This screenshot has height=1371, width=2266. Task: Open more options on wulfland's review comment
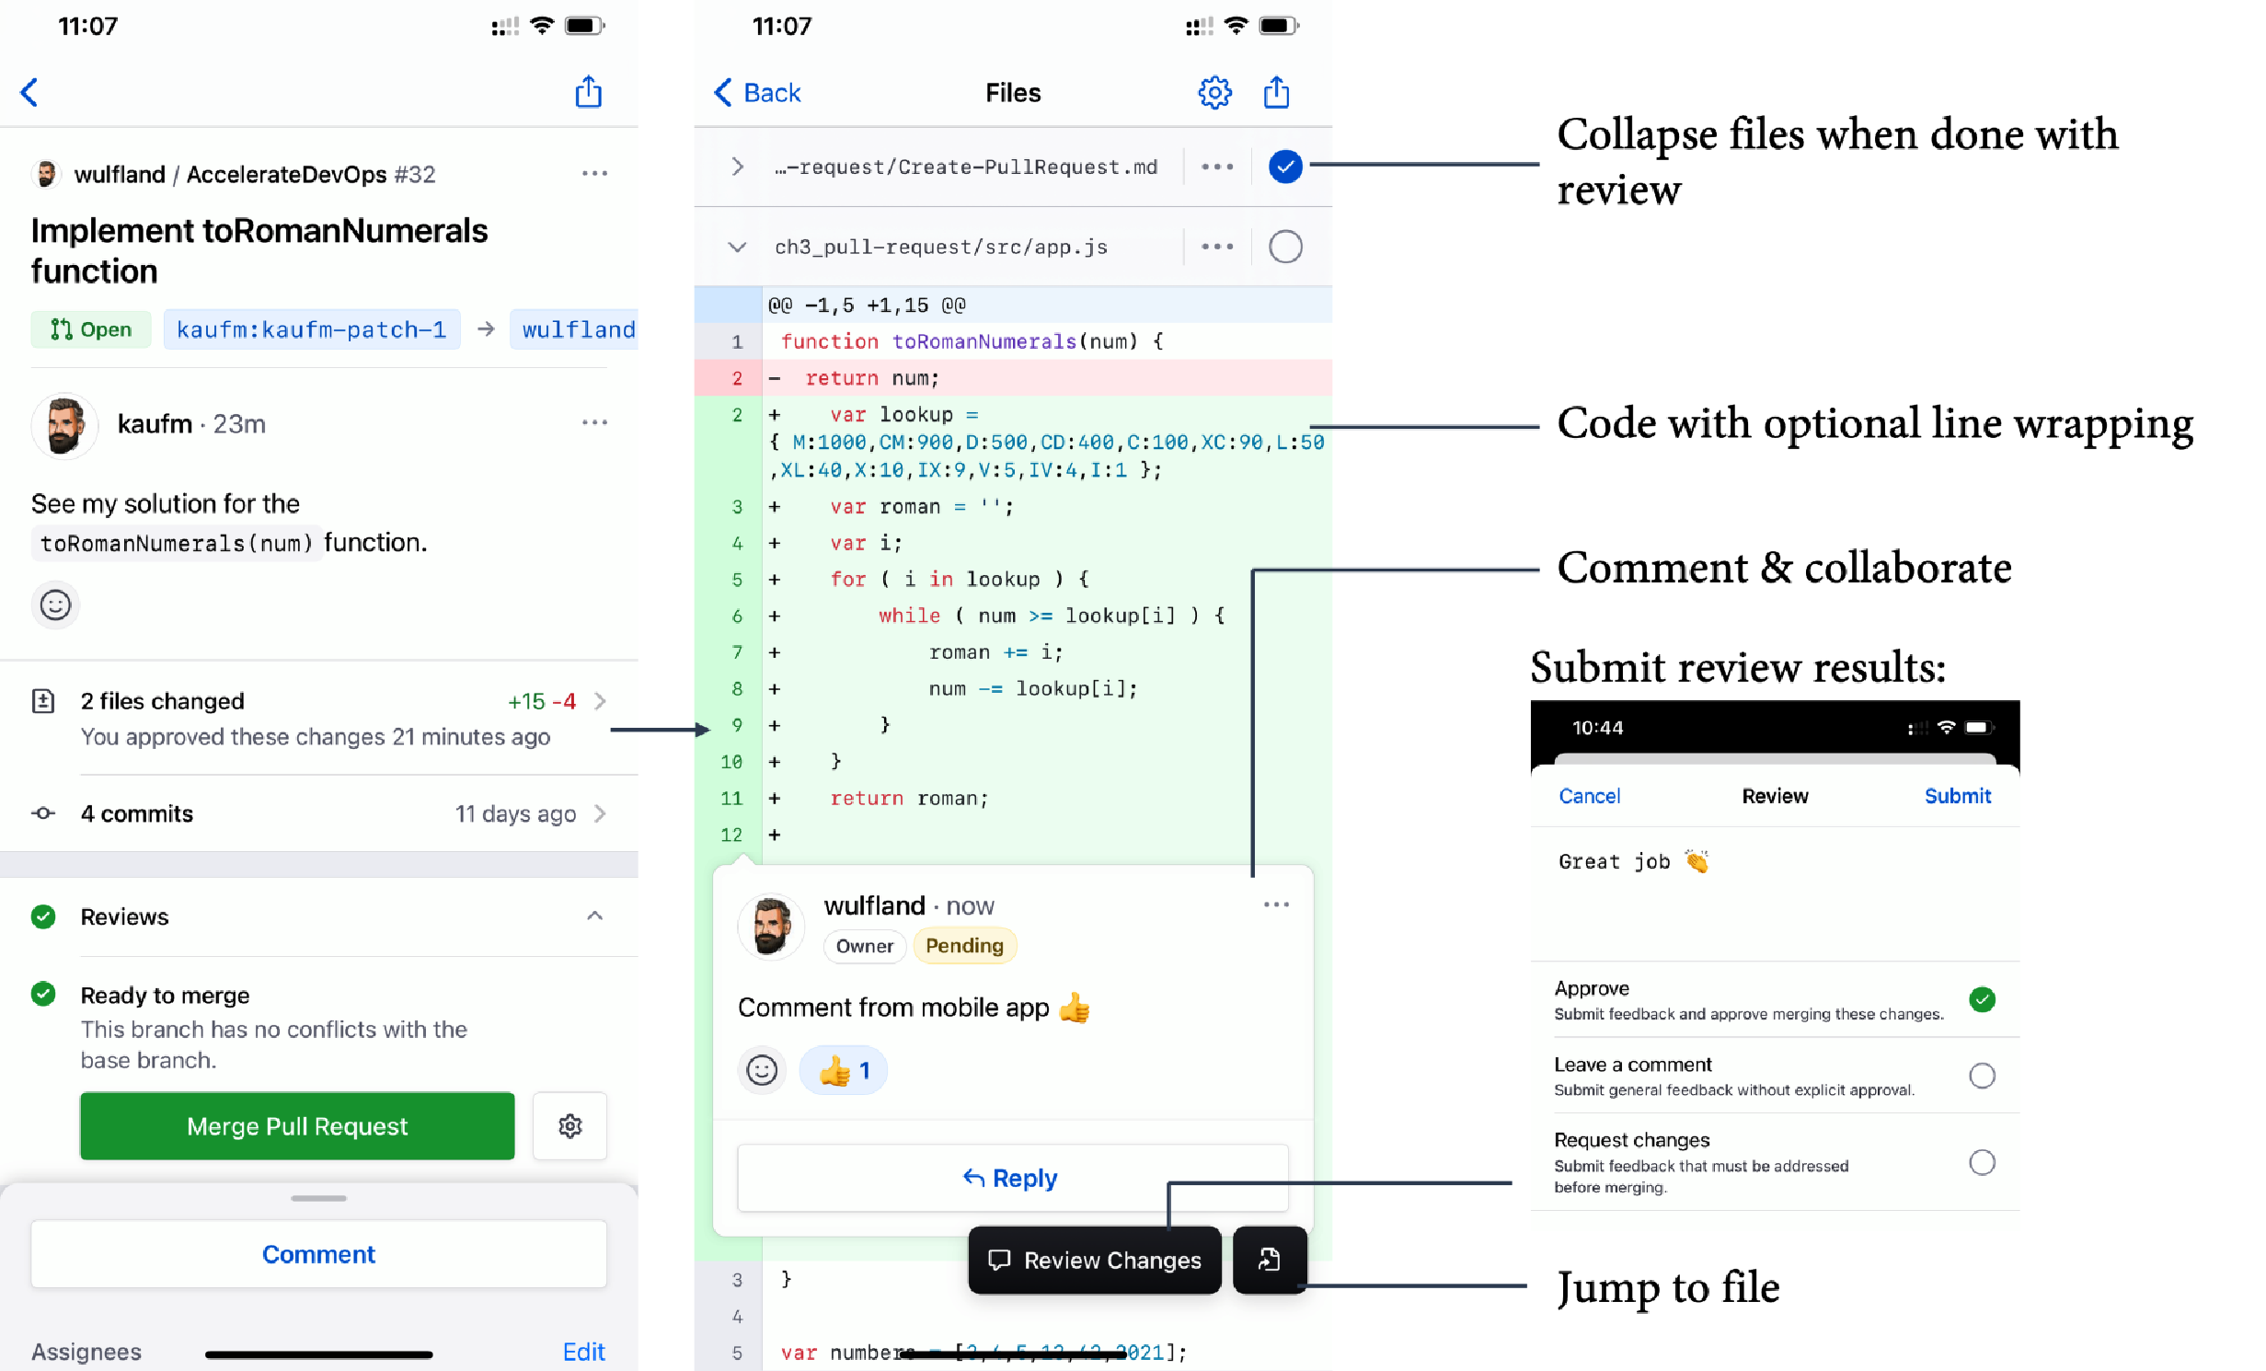(x=1276, y=904)
